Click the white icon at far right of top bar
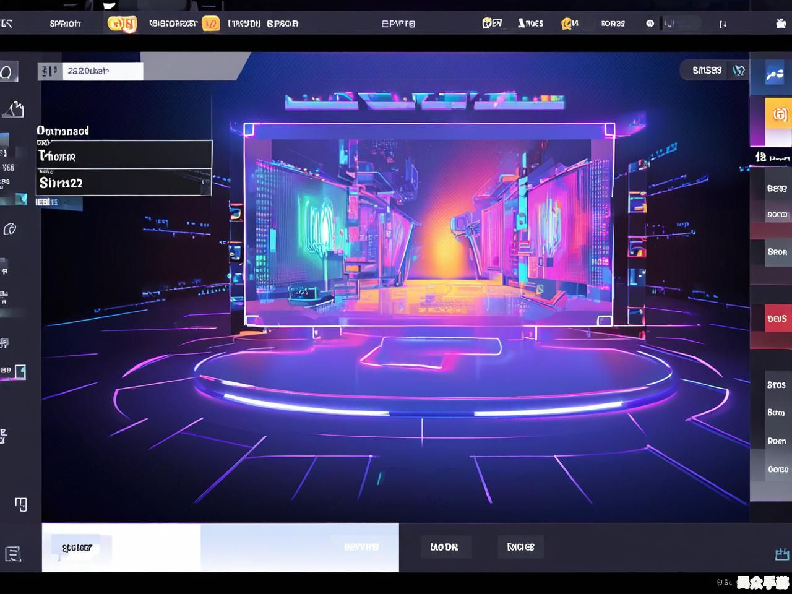Image resolution: width=792 pixels, height=594 pixels. pyautogui.click(x=781, y=24)
